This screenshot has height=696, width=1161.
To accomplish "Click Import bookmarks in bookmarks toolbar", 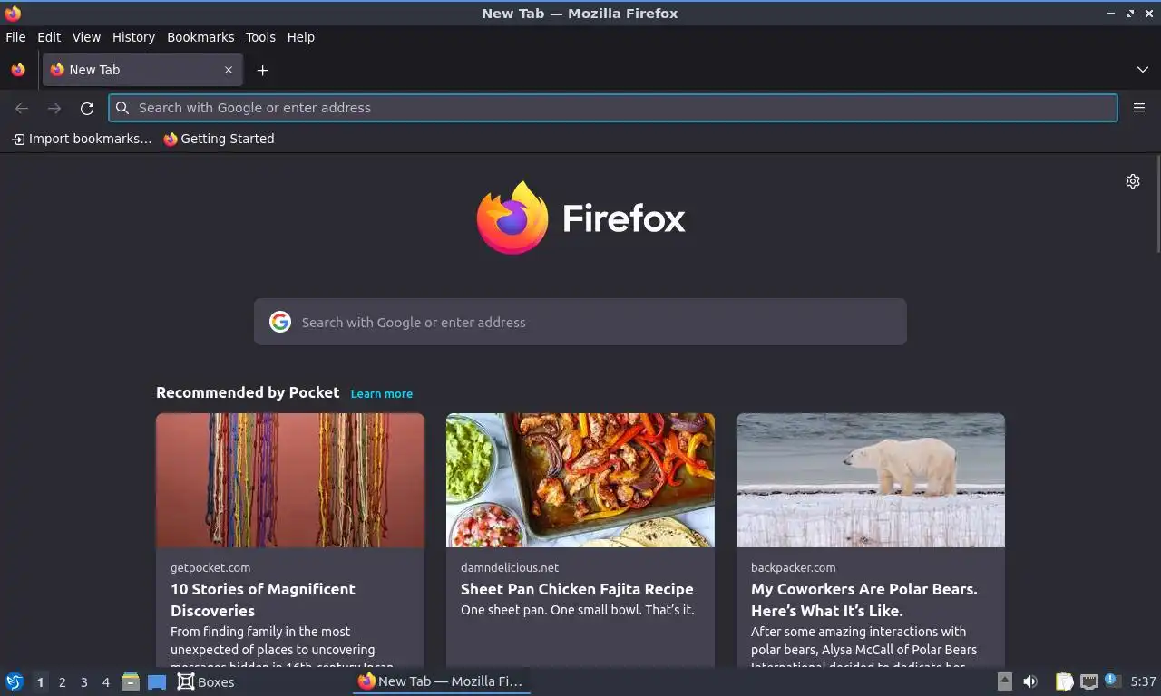I will click(82, 139).
